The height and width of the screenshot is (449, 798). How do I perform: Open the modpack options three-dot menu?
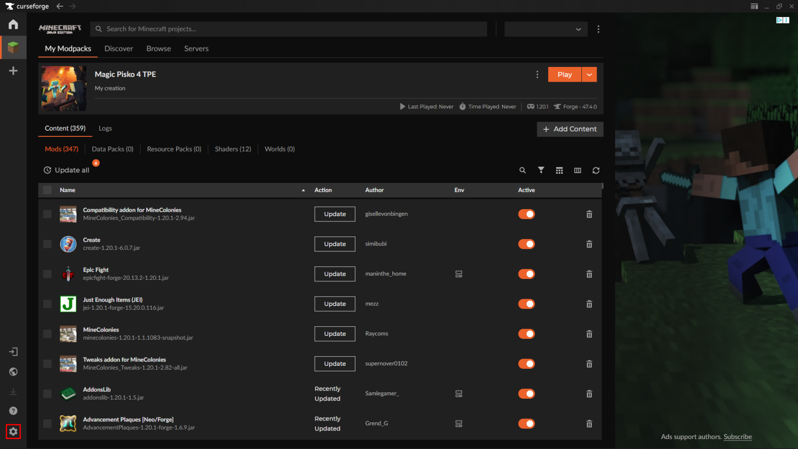coord(537,74)
